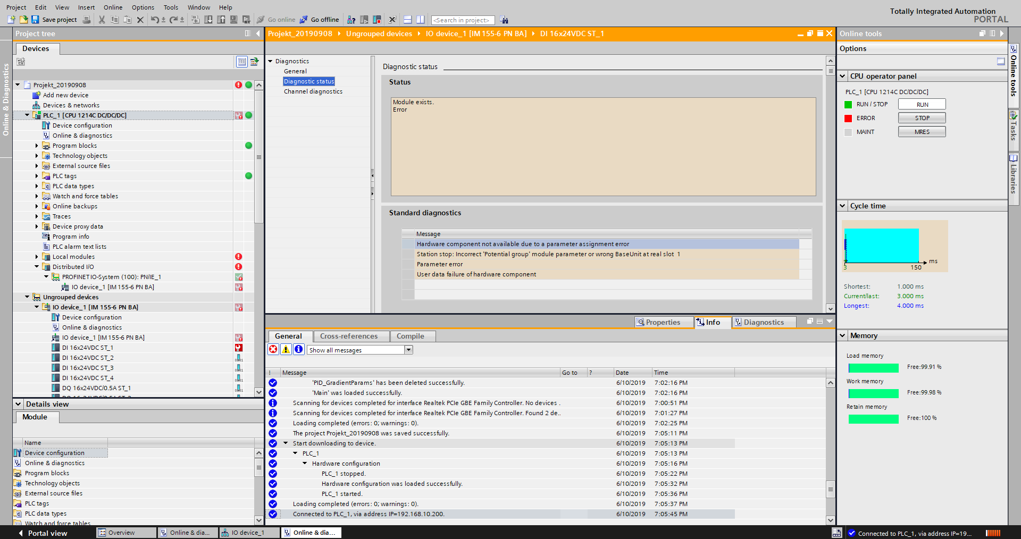
Task: Toggle the project tree overview display button
Action: click(x=241, y=62)
